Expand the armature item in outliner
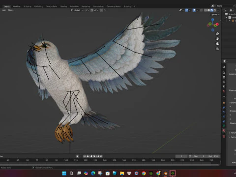The width and height of the screenshot is (236, 177). [230, 21]
